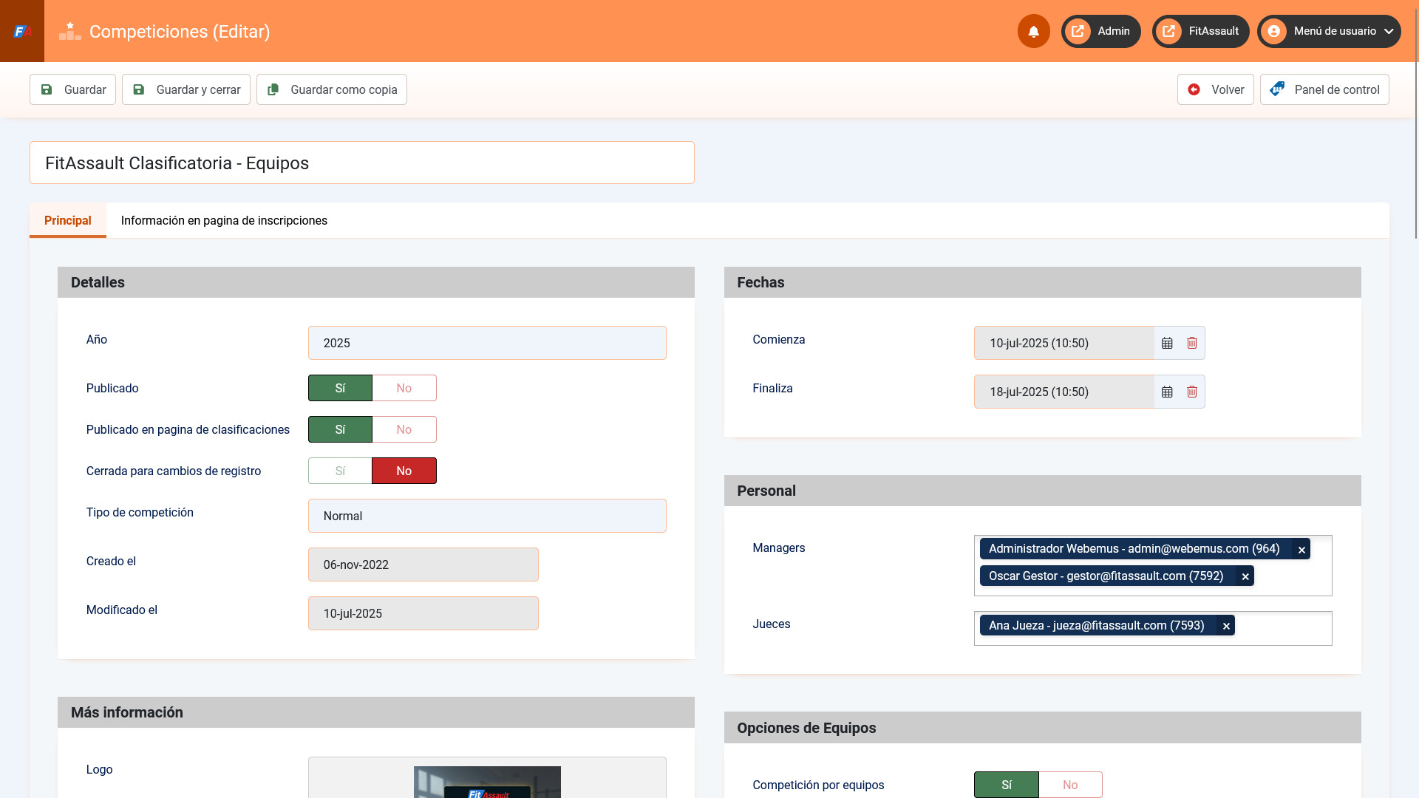Viewport: 1419px width, 798px height.
Task: Click Guardar como copia
Action: (x=332, y=89)
